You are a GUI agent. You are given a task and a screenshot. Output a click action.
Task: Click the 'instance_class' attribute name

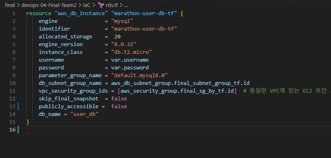[61, 52]
